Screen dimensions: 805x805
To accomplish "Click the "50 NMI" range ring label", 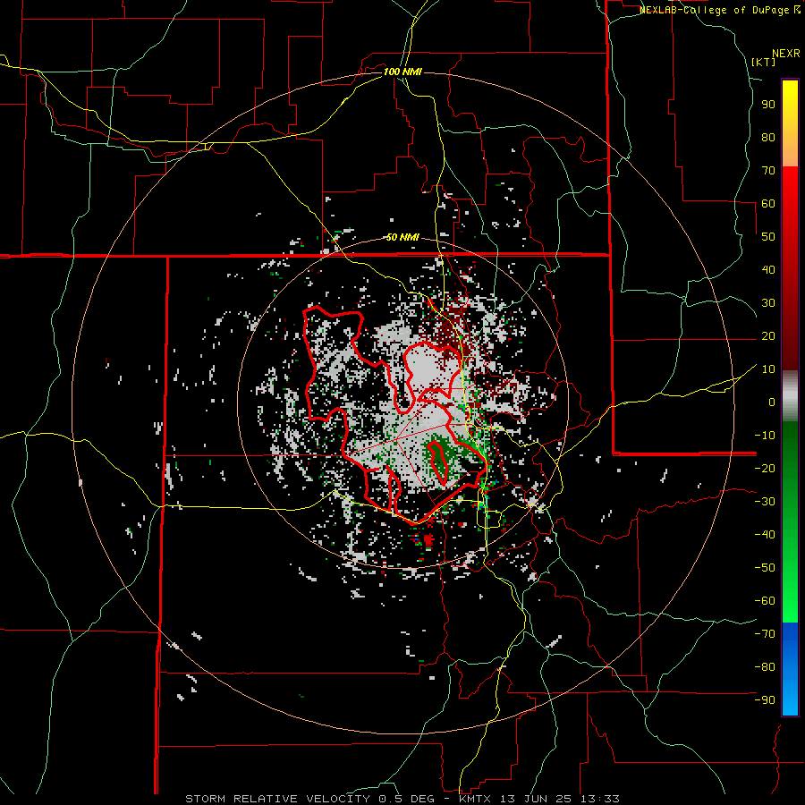I will click(x=402, y=237).
